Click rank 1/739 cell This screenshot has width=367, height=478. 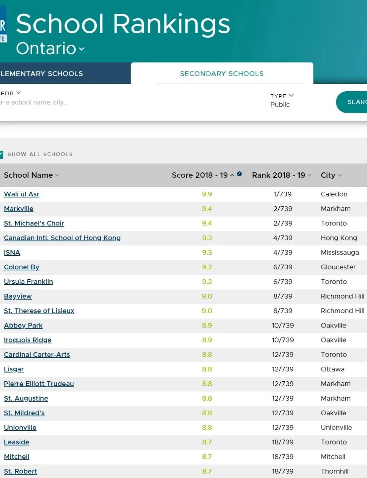(283, 194)
